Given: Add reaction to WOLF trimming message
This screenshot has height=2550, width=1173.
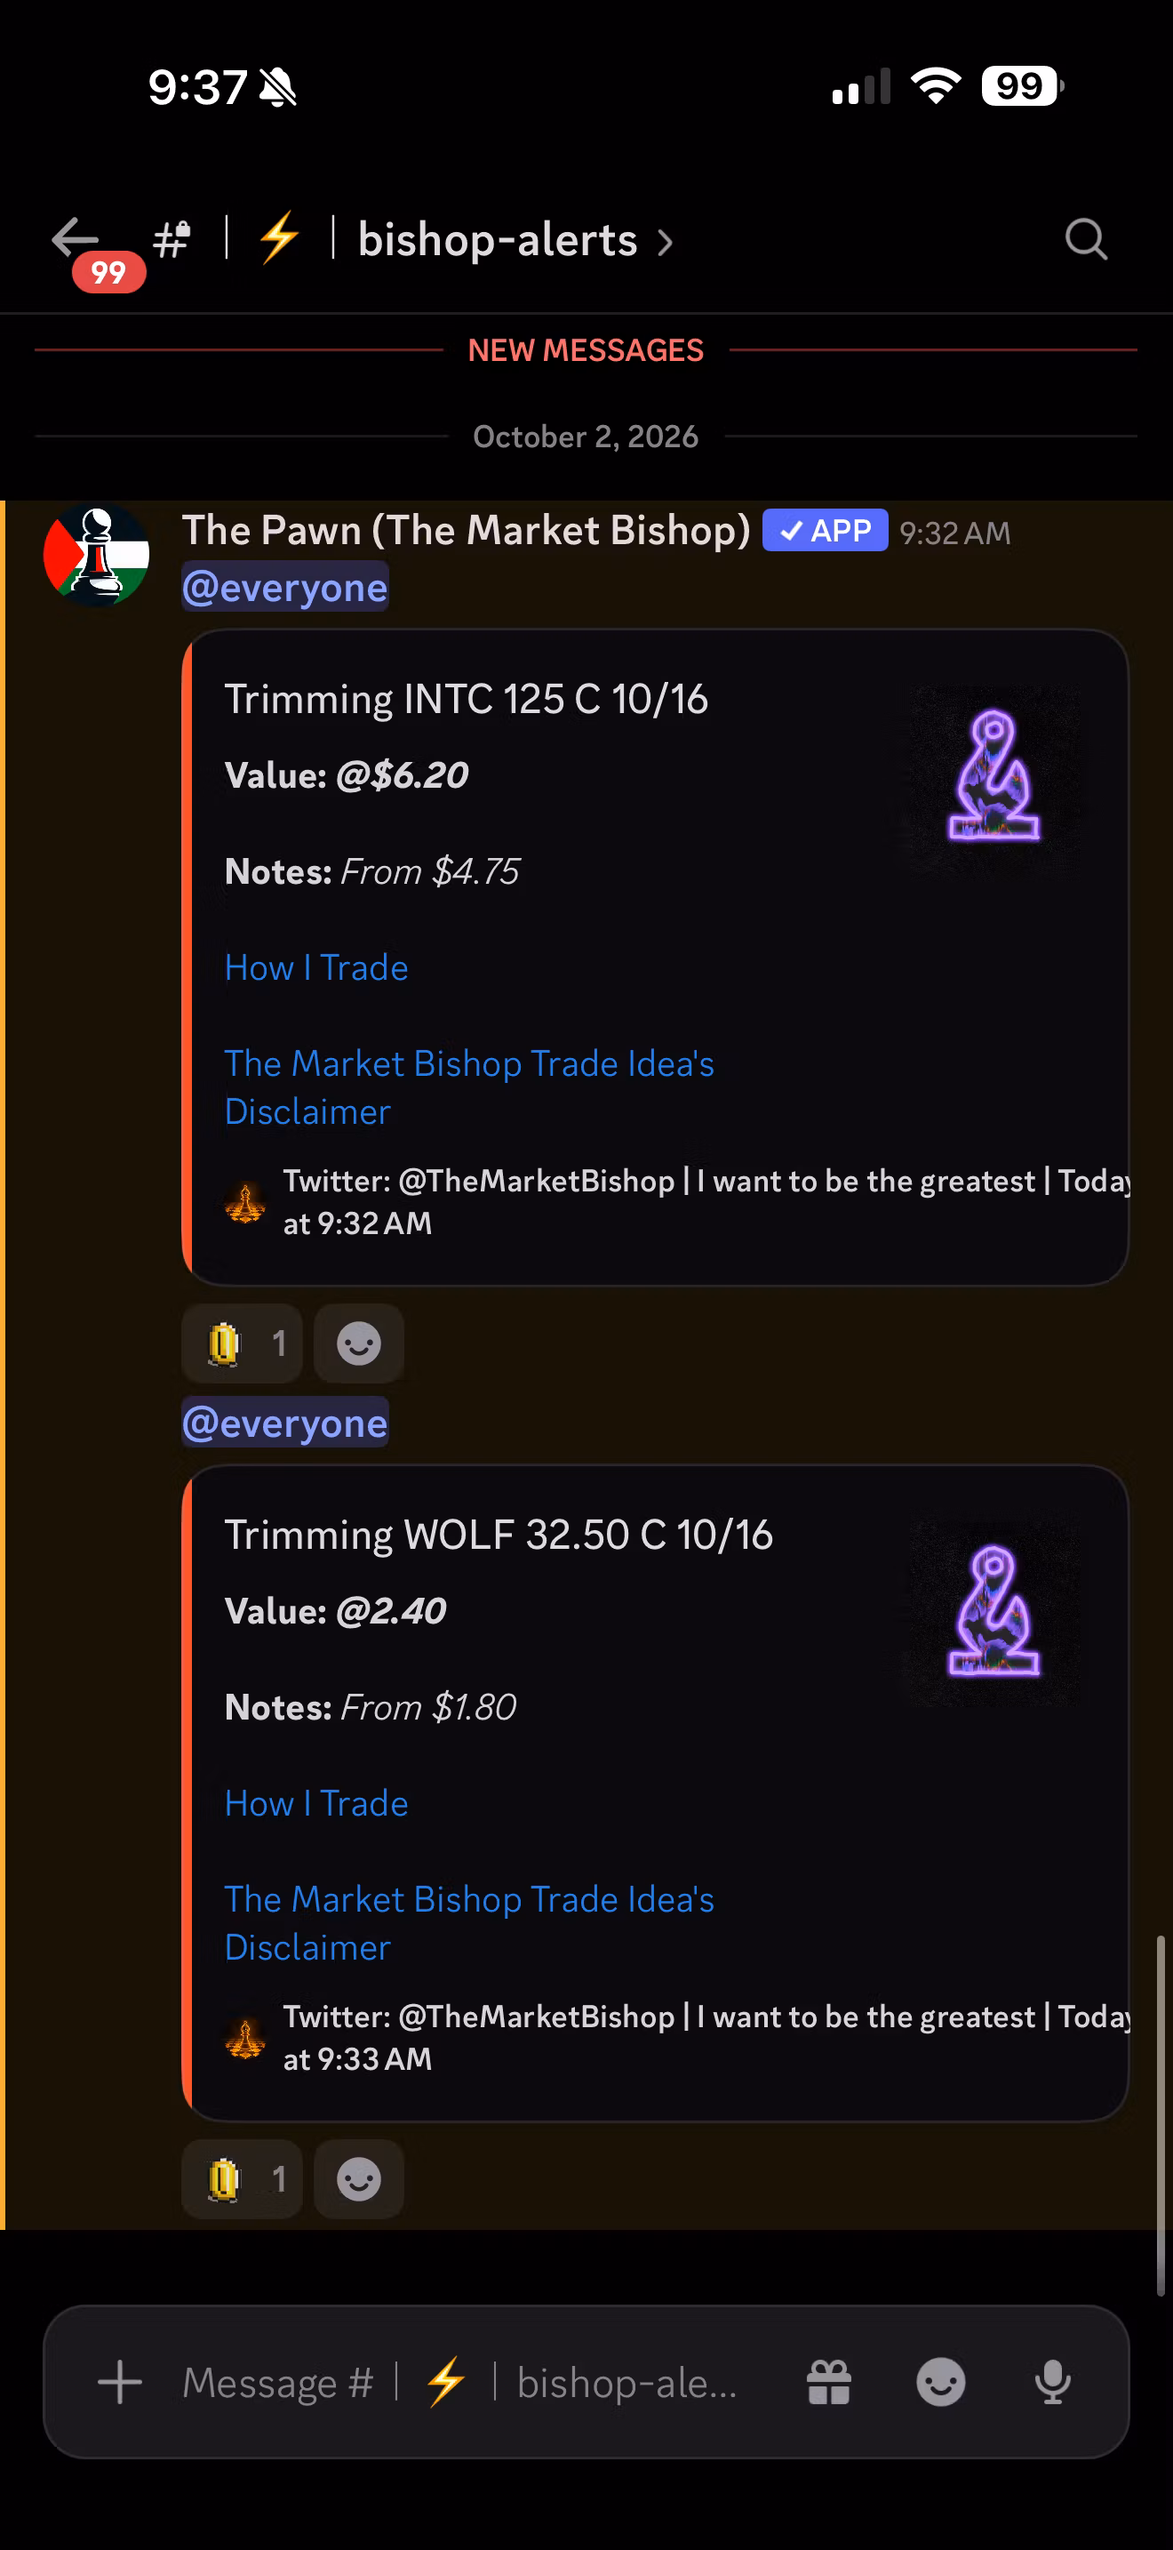Looking at the screenshot, I should coord(359,2178).
